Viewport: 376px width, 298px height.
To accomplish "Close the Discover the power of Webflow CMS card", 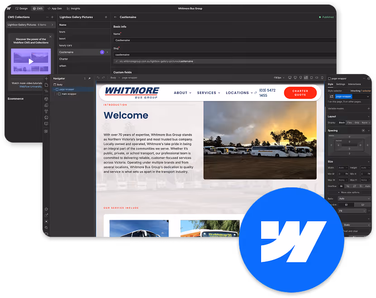I will point(50,37).
